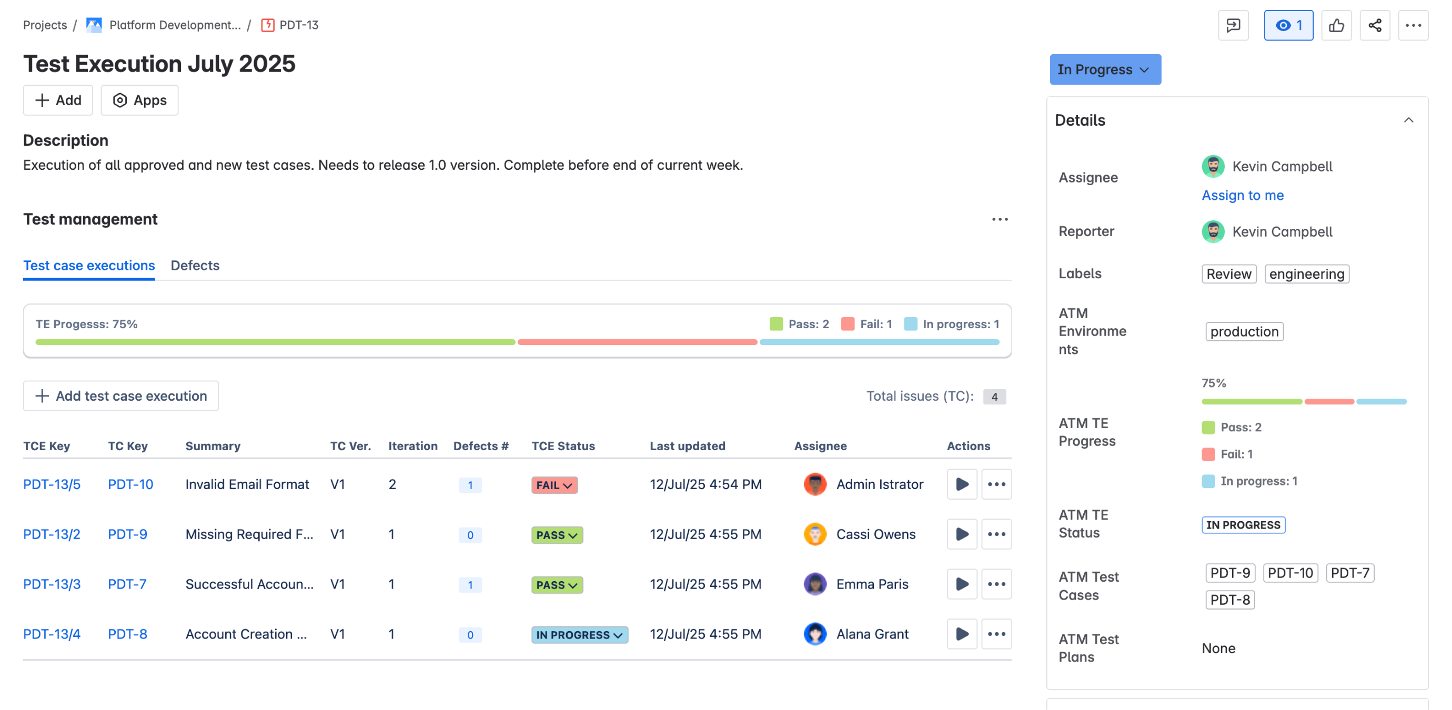Open the Test management section options menu
1452x710 pixels.
pos(1000,219)
